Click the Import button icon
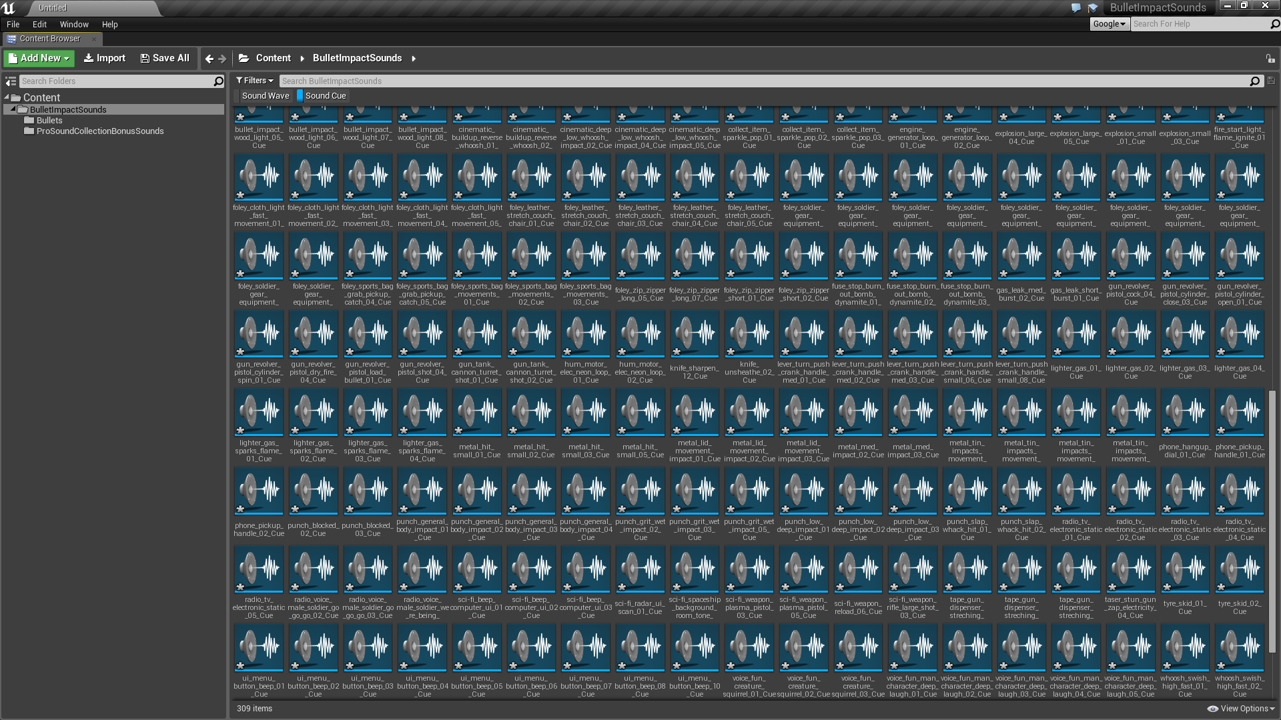 click(x=88, y=59)
